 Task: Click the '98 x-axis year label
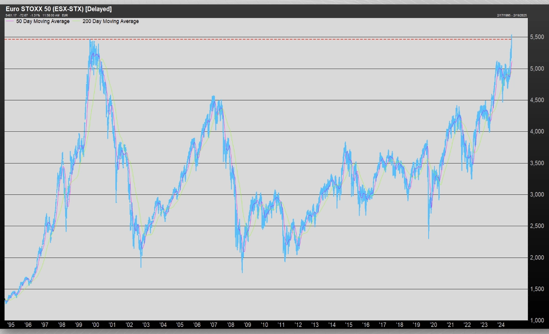pos(62,325)
